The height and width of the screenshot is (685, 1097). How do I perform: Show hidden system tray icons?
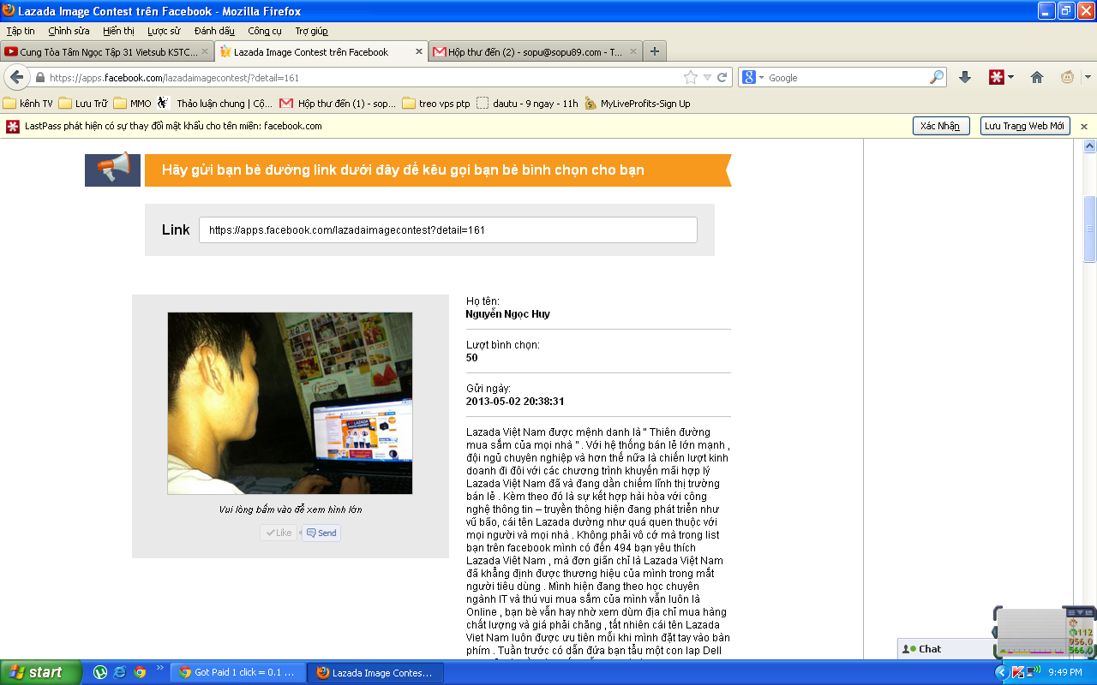(1001, 672)
